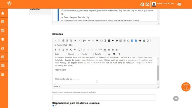Click the comment input field

tap(104, 97)
